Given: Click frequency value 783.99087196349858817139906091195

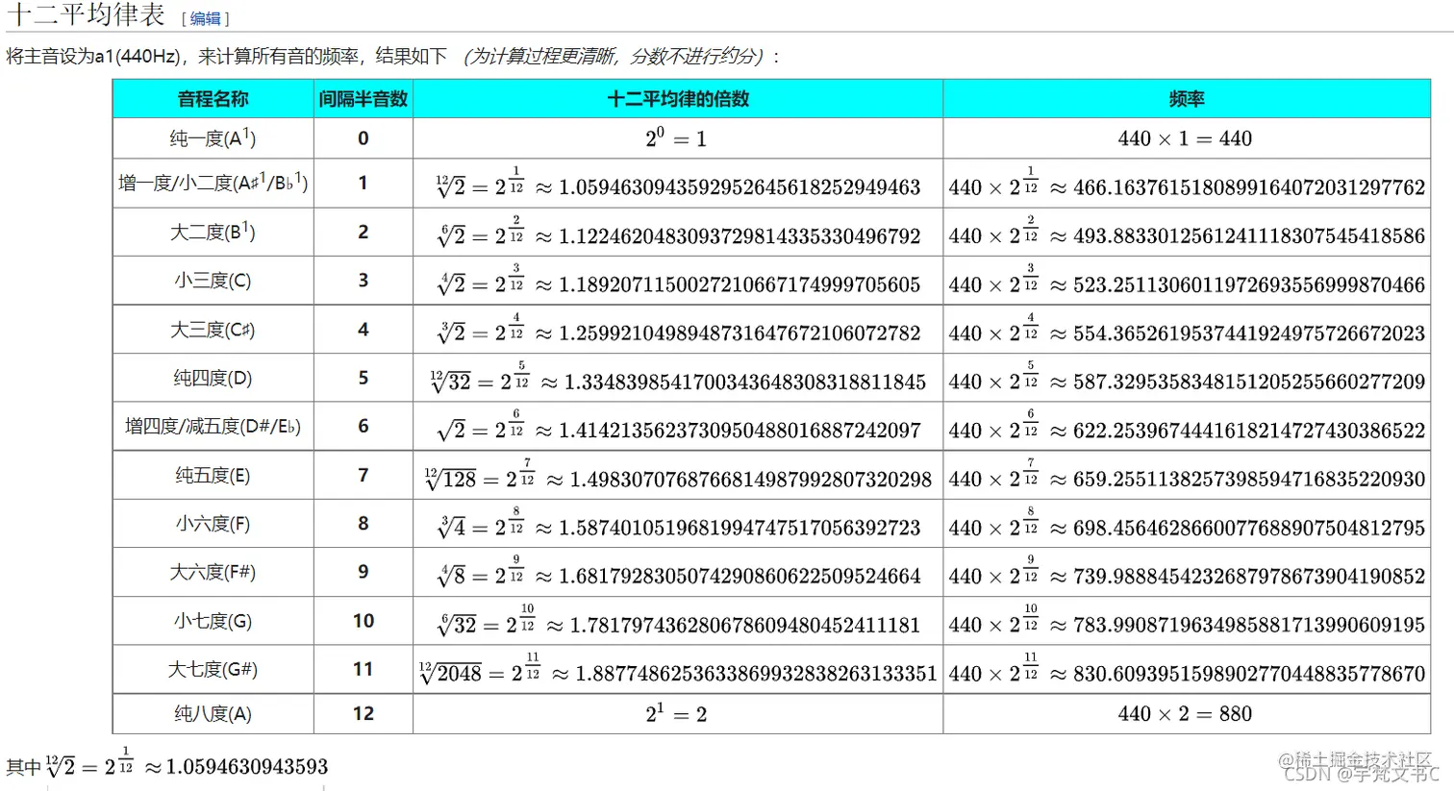Looking at the screenshot, I should tap(1249, 626).
